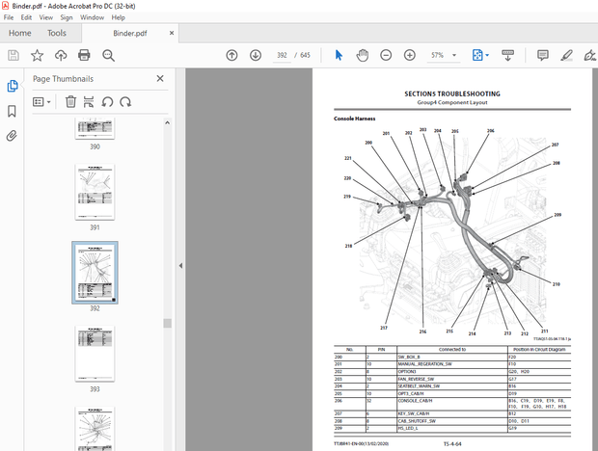Select the arrow Selection tool
This screenshot has height=451, width=598.
(x=339, y=55)
